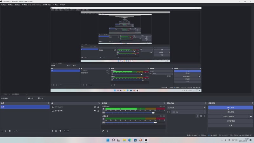Image resolution: width=254 pixels, height=143 pixels.
Task: Zoom out preview with the minus icon
Action: 2,94
